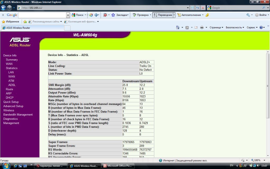
Task: Click the Refresh page icon
Action: point(197,8)
